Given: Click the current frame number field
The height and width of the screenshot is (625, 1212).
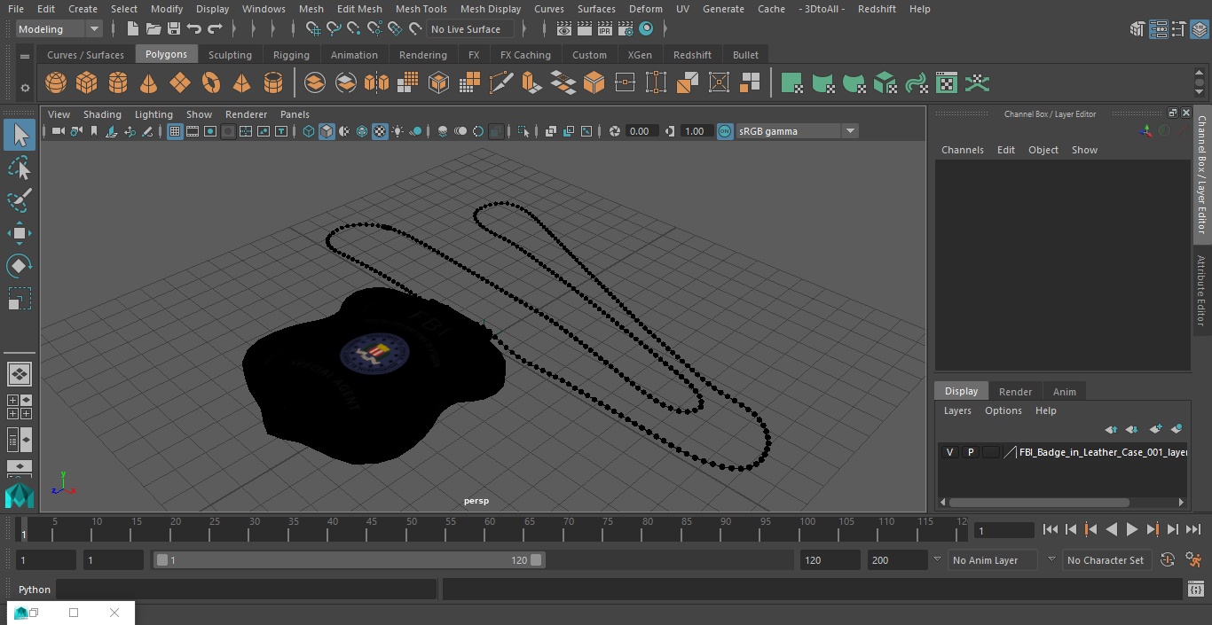Looking at the screenshot, I should 1003,530.
